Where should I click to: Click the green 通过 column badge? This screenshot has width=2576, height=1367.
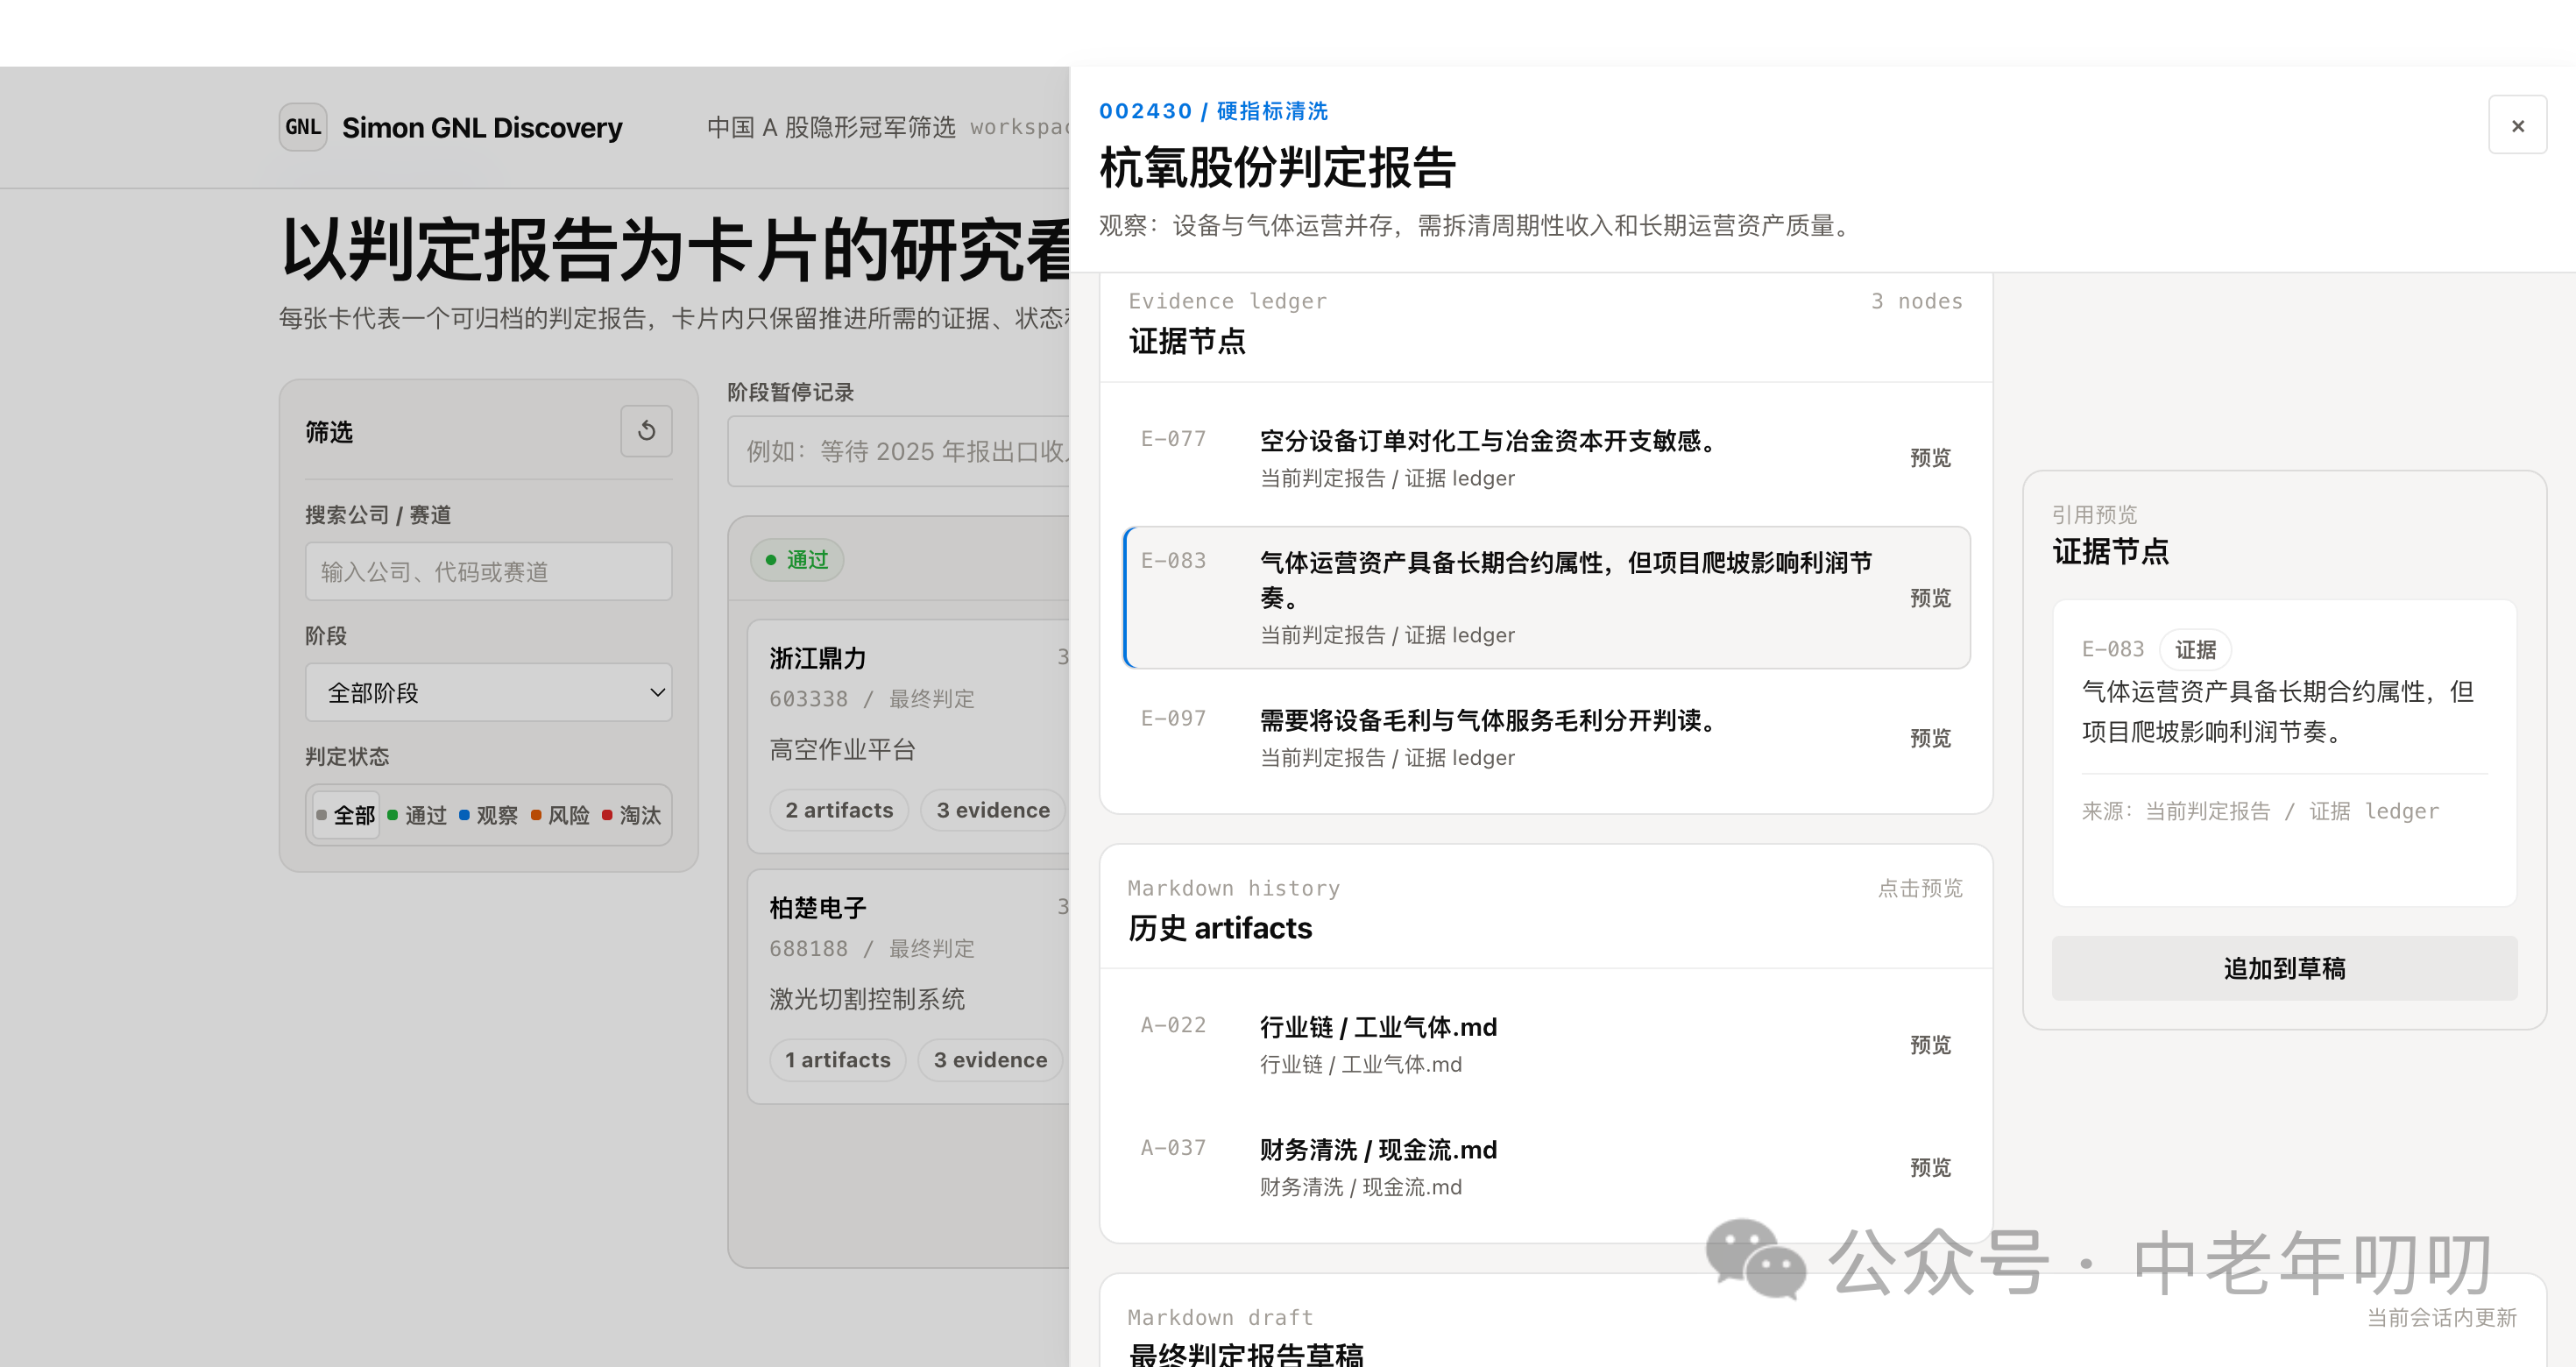pos(797,560)
